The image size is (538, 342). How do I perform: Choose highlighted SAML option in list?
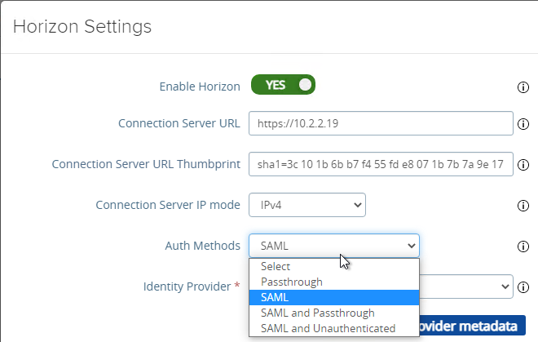334,297
